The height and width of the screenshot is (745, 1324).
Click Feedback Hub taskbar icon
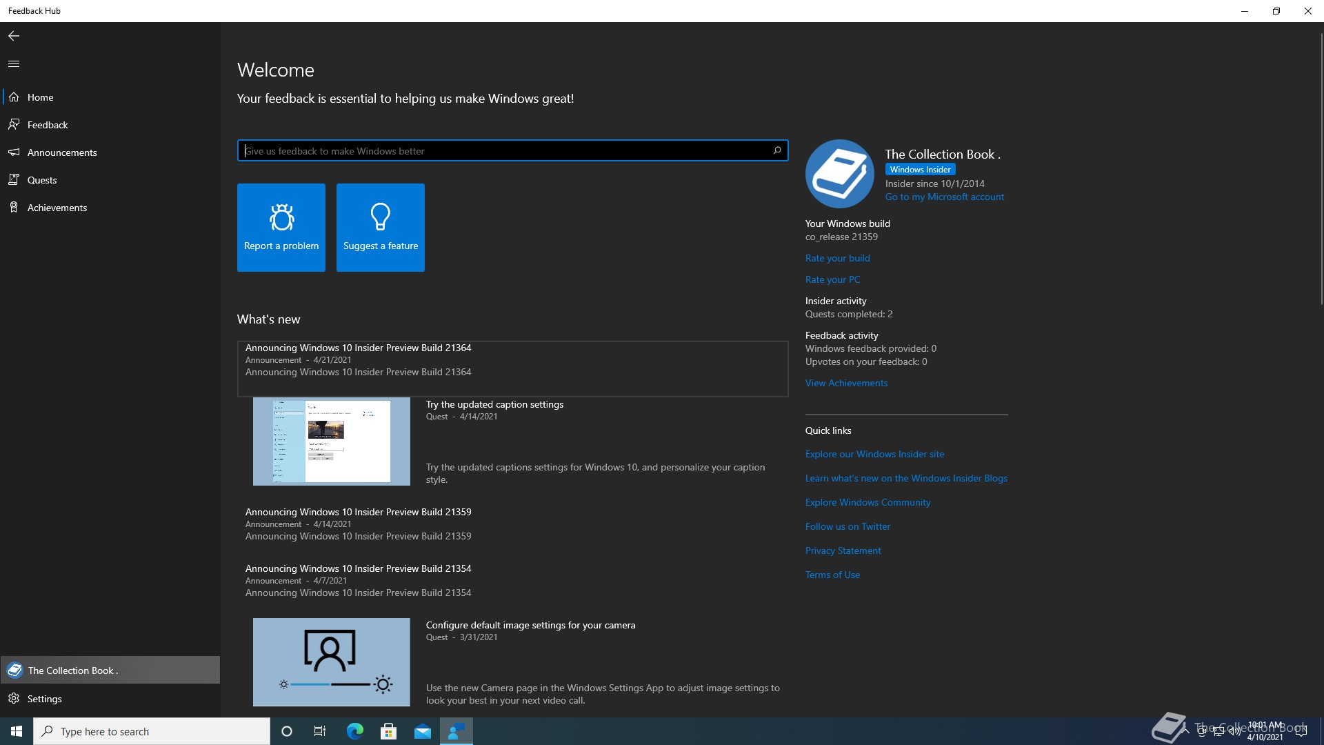pos(456,731)
